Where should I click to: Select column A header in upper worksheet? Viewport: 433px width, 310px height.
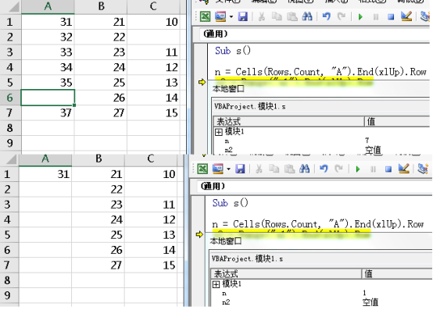click(48, 6)
